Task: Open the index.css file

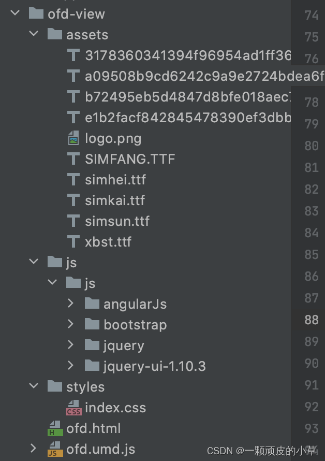Action: (x=115, y=408)
